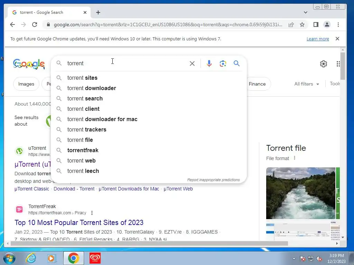Choose the torrent file suggestion
Screen dimensions: 354x265
click(x=149, y=140)
